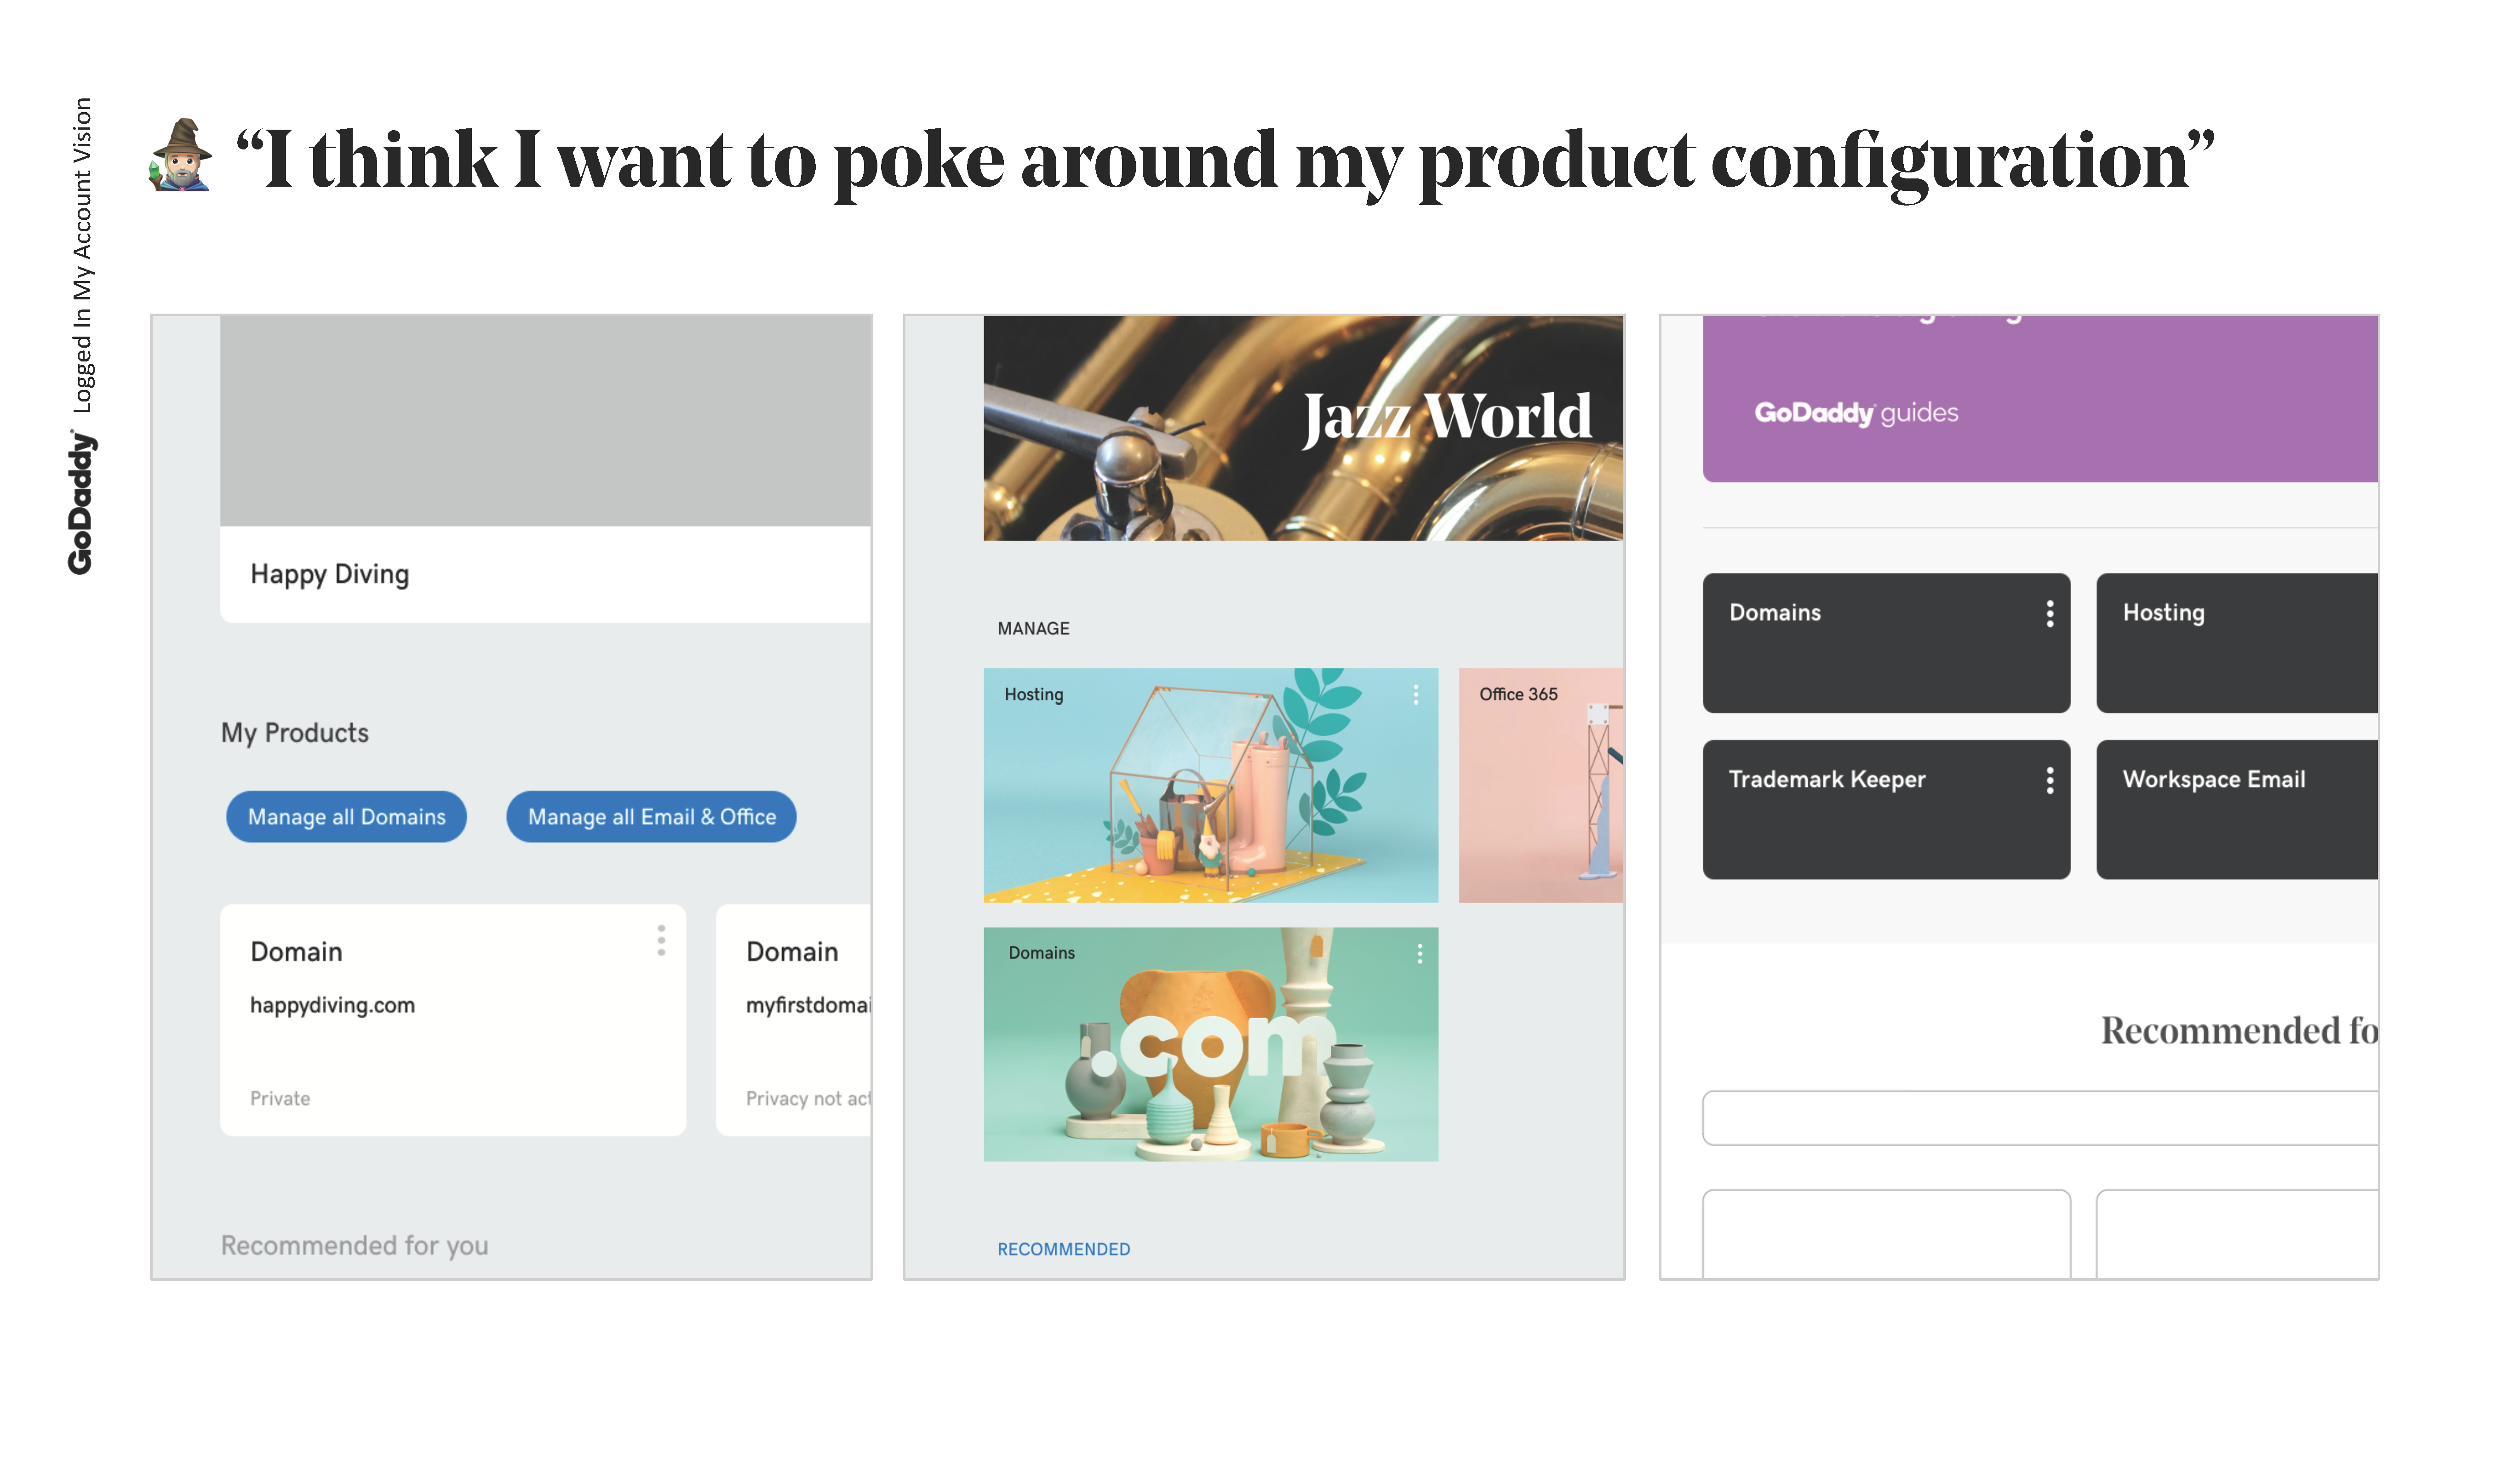Open the three-dot menu on ".com" Domains tile

pyautogui.click(x=1419, y=953)
